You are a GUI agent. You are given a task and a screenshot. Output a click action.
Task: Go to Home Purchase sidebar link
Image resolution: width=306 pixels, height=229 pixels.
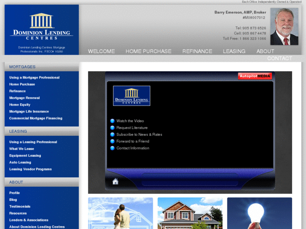pyautogui.click(x=22, y=84)
